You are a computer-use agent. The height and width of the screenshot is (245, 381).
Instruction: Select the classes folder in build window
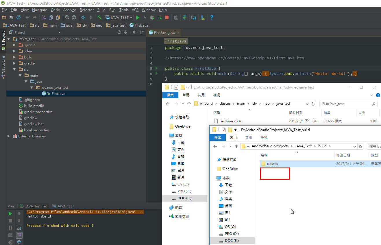[x=320, y=164]
